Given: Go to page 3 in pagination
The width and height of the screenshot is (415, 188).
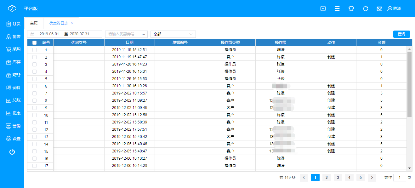Looking at the screenshot, I should point(338,178).
